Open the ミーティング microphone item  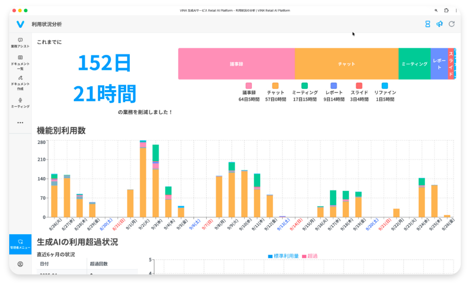click(x=20, y=103)
